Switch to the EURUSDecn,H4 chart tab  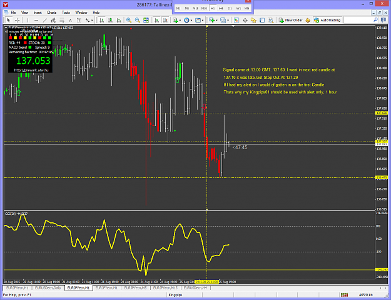[195, 288]
